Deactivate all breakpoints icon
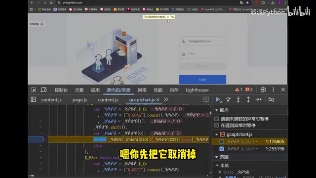Viewport: 316px width, 178px height. point(271,99)
